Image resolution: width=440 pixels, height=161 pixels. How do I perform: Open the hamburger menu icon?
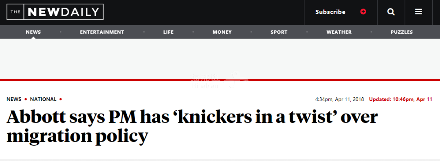[x=418, y=12]
